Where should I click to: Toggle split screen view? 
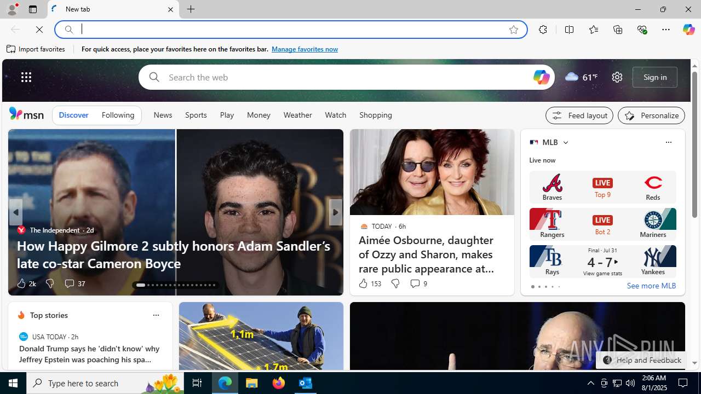[569, 30]
